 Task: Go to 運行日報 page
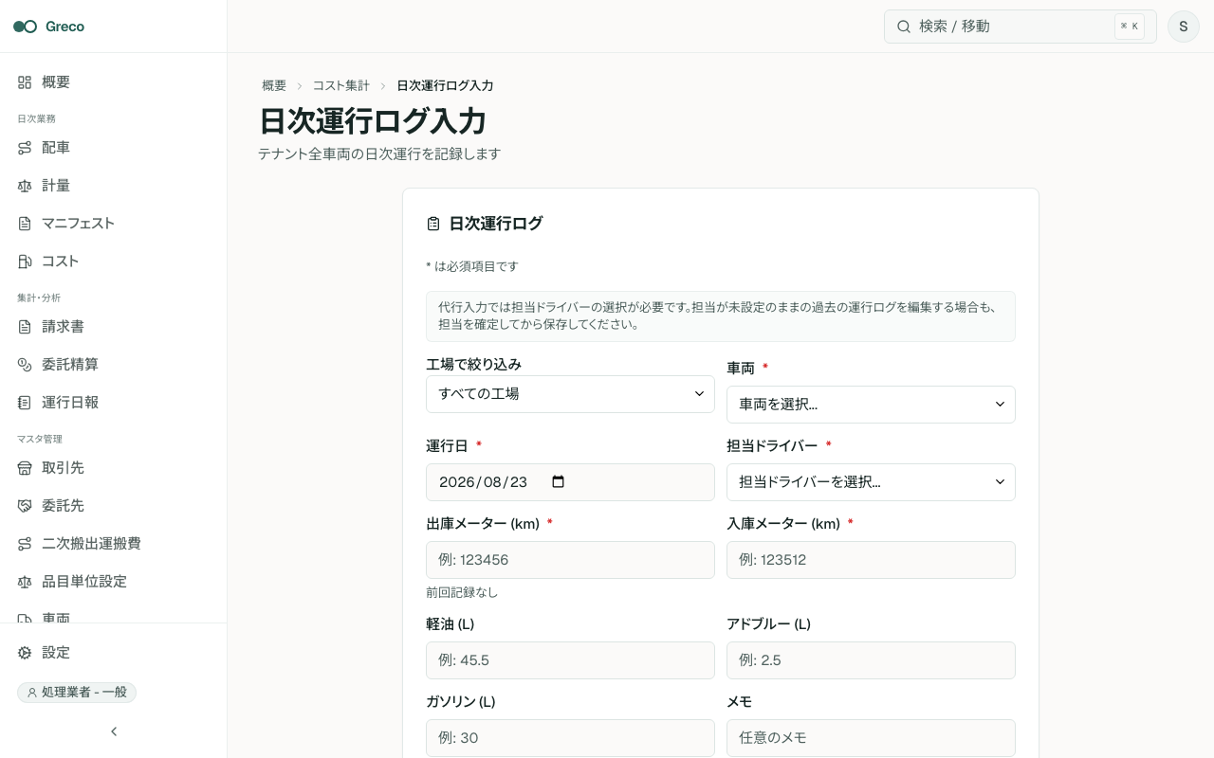[113, 403]
